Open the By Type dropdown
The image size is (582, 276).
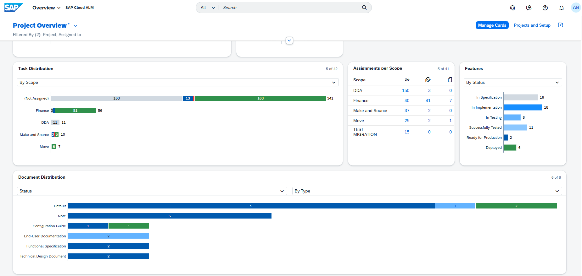(427, 191)
